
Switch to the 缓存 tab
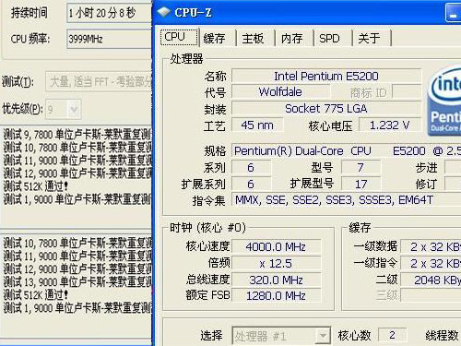[x=215, y=38]
